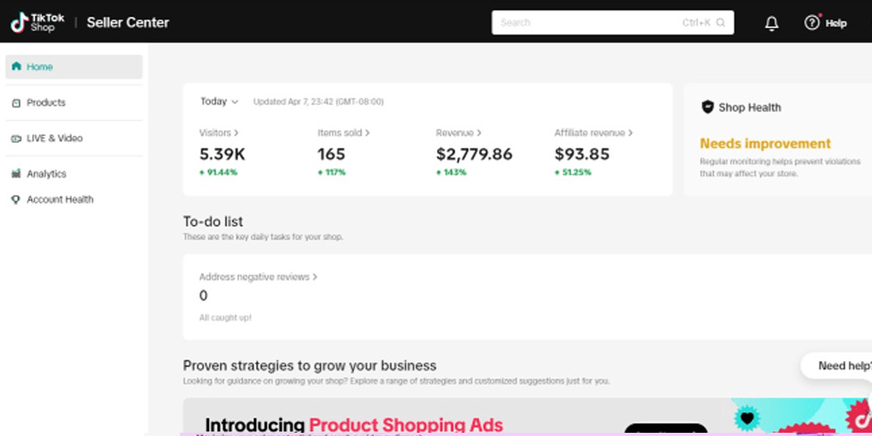Expand the Affiliate revenue metric

click(593, 133)
